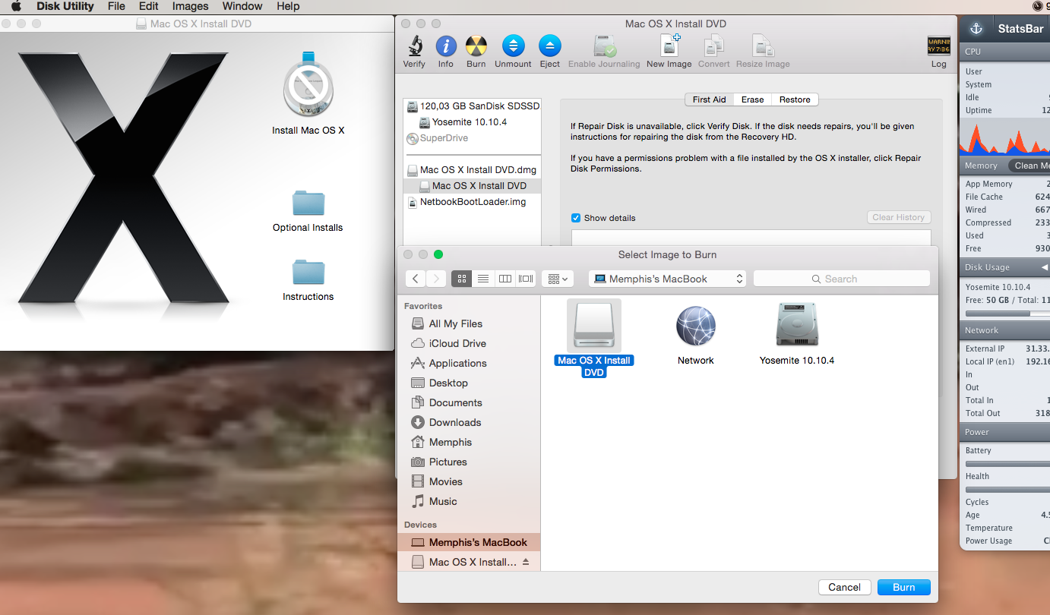Click the Clean Memory button in StatsBar
1050x615 pixels.
[1029, 166]
